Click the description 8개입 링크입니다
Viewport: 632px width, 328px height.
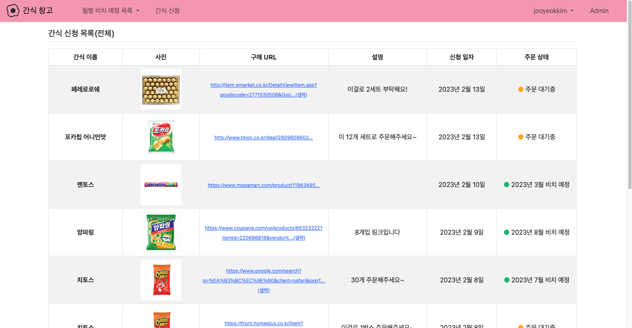[378, 232]
